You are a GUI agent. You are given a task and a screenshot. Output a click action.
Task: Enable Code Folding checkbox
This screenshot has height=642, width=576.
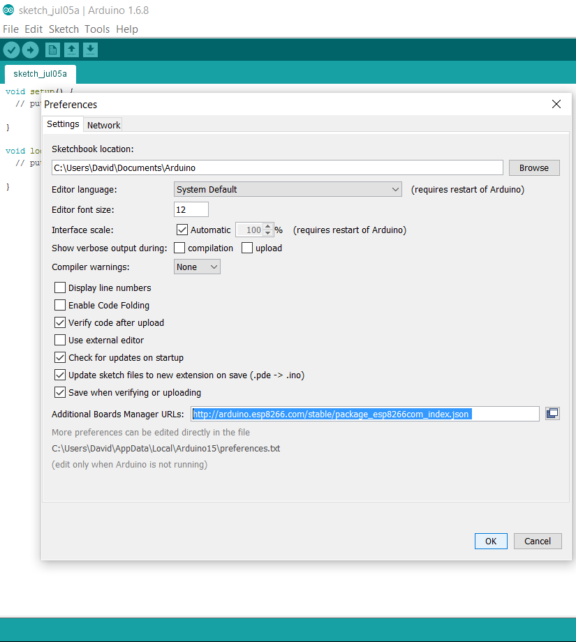[x=60, y=305]
